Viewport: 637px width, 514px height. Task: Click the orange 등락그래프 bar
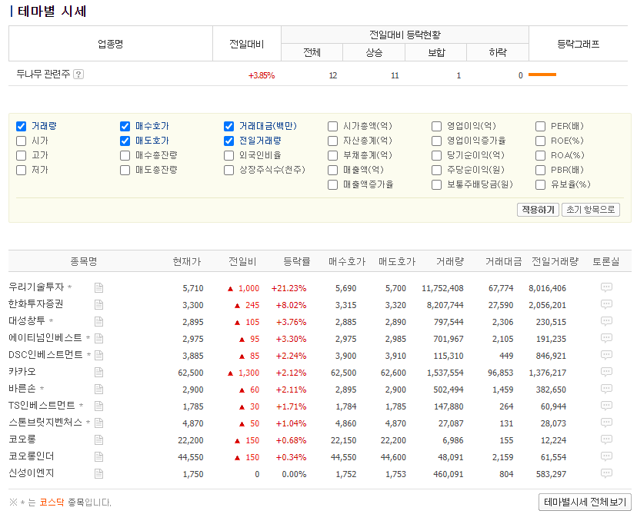(x=542, y=75)
